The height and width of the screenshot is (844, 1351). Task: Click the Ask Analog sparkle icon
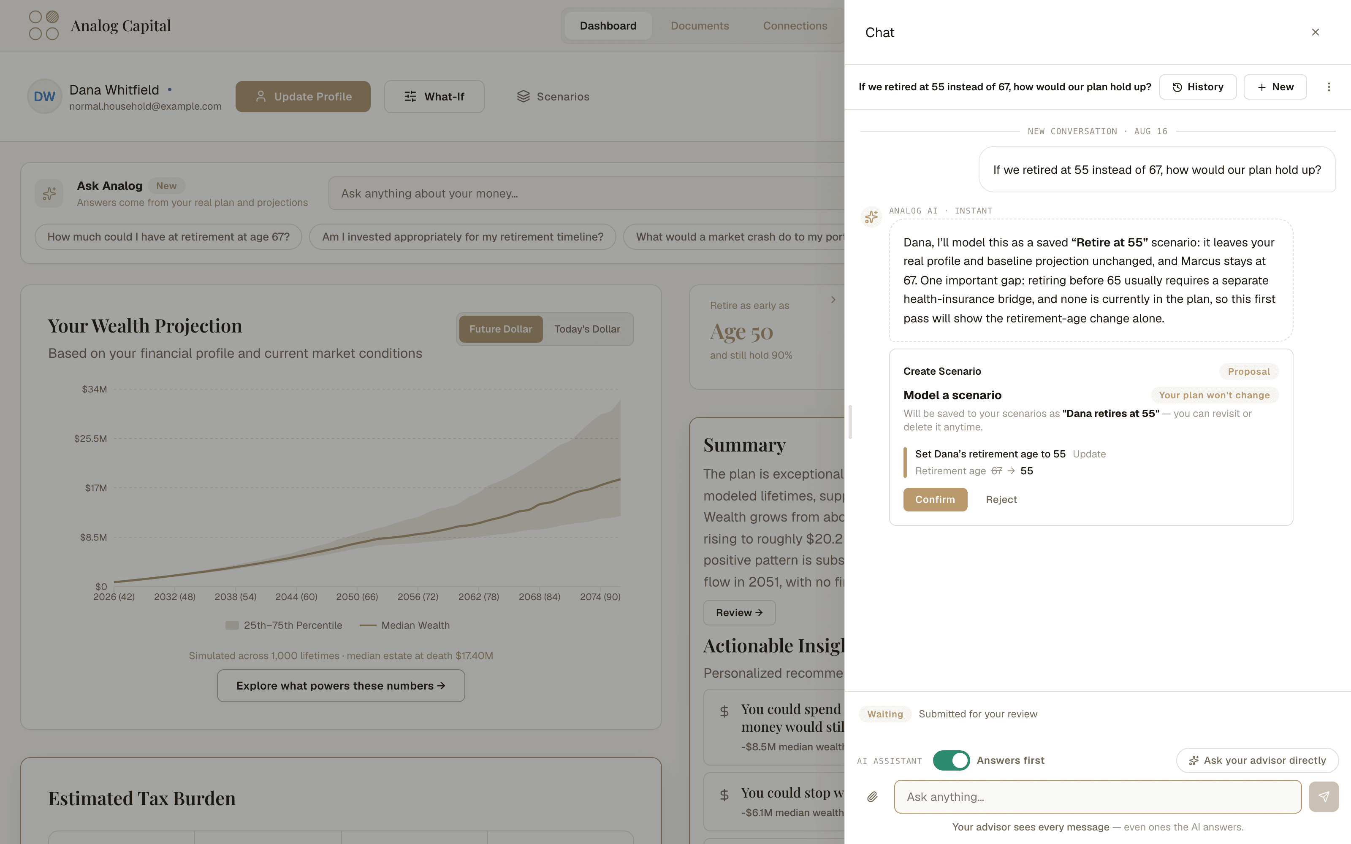tap(49, 193)
